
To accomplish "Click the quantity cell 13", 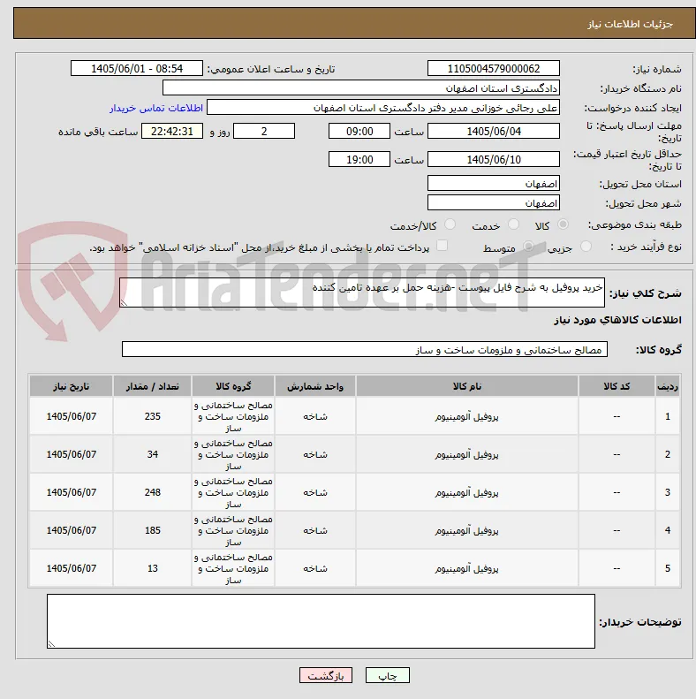I will pyautogui.click(x=153, y=568).
